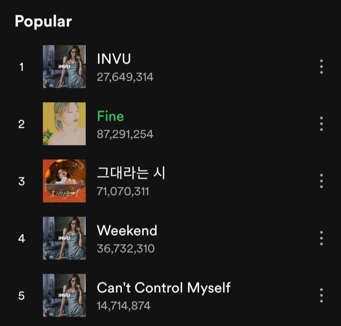Select the green Fine song title

[x=110, y=116]
